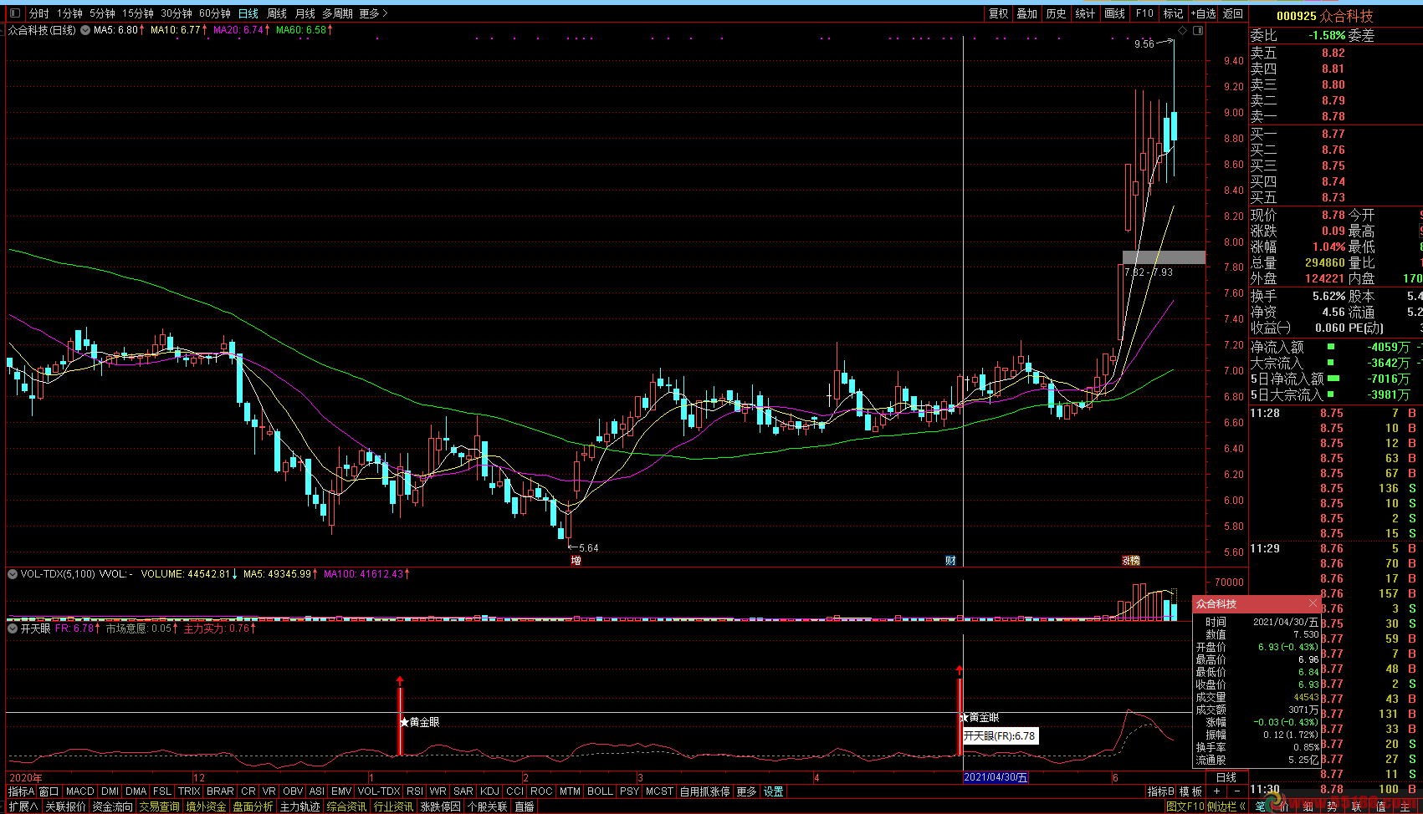Add stock via +自选 button

click(x=1204, y=13)
